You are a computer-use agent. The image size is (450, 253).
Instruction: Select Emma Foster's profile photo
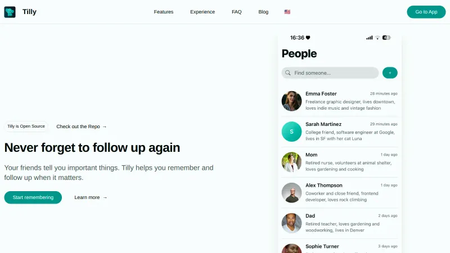291,101
